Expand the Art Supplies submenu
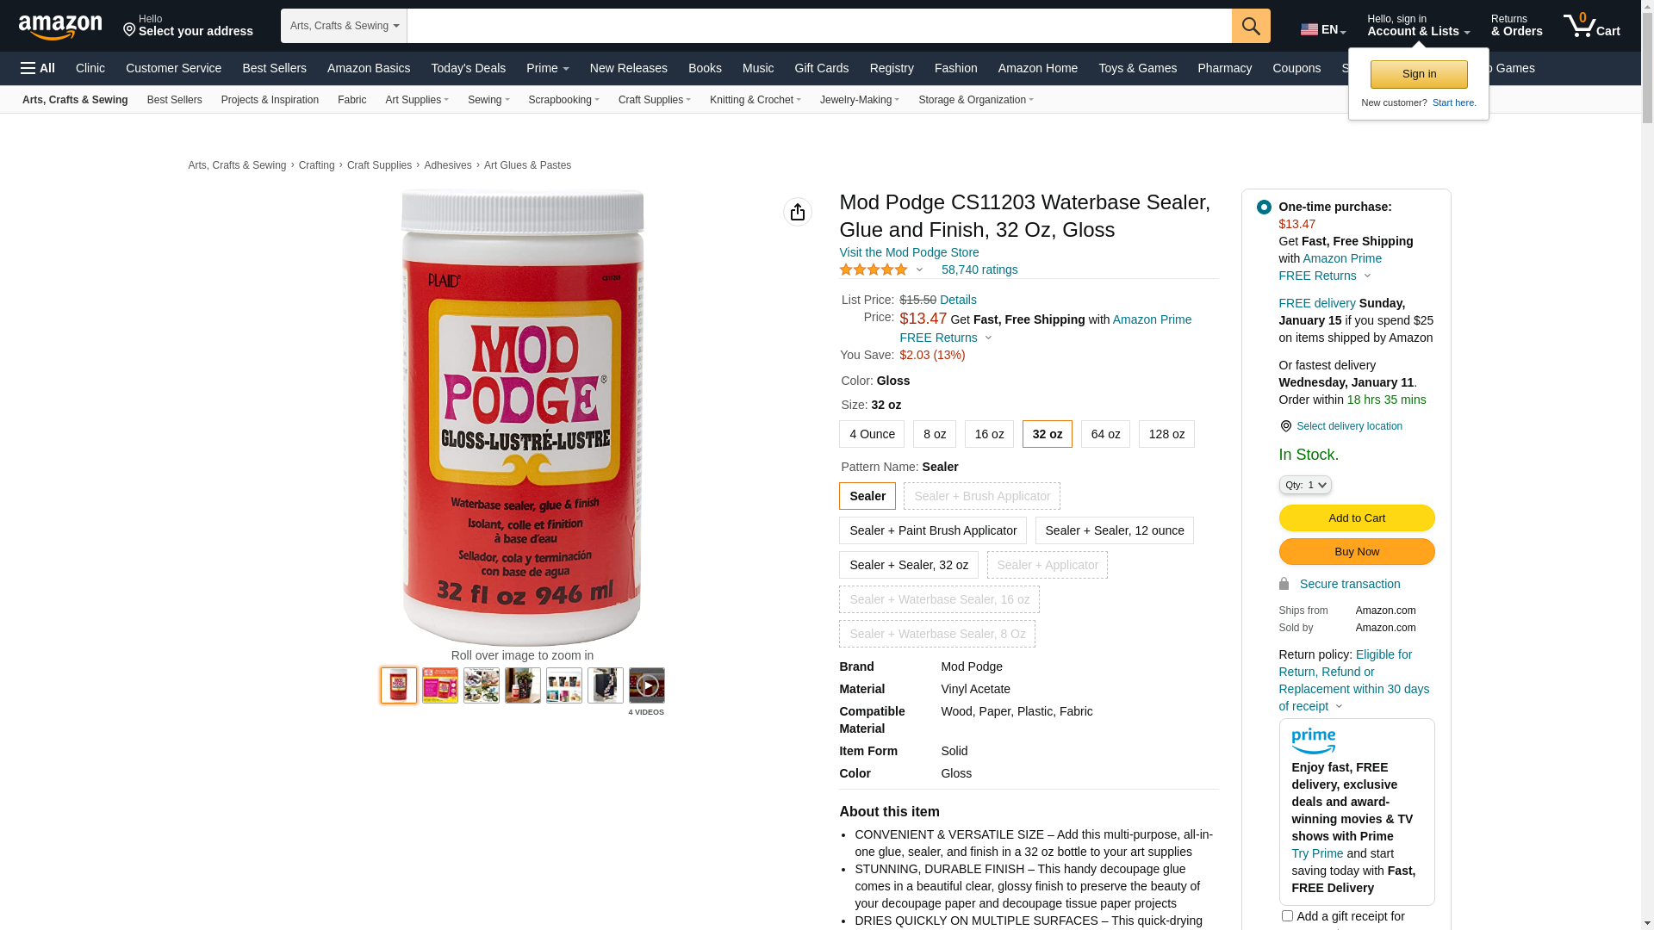 pyautogui.click(x=417, y=100)
